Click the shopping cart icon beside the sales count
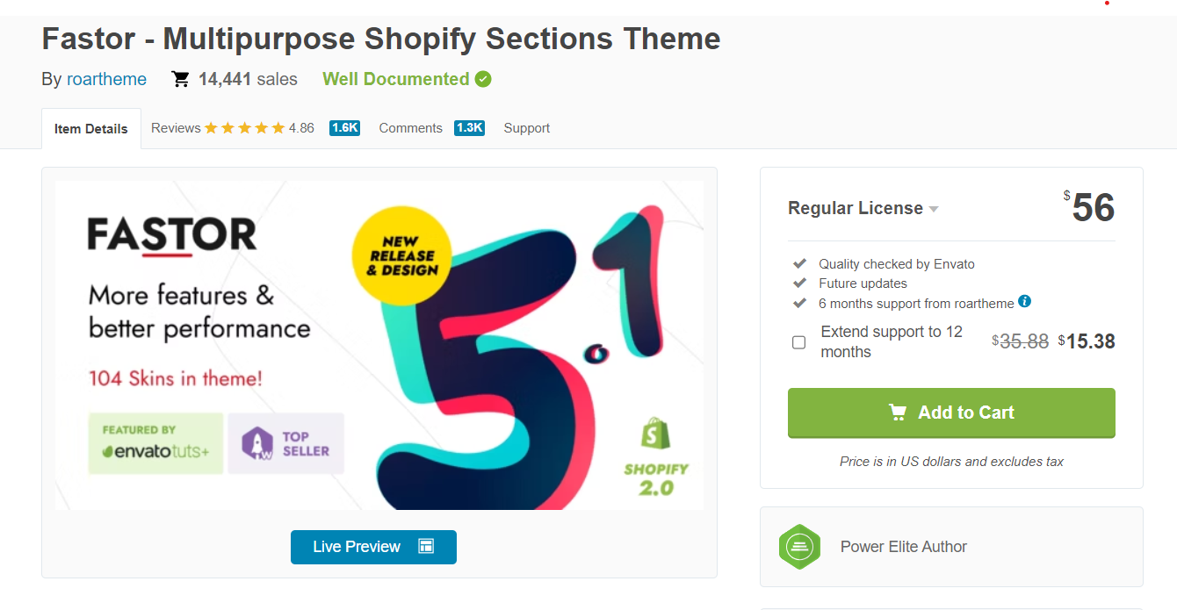This screenshot has height=610, width=1177. (x=181, y=78)
